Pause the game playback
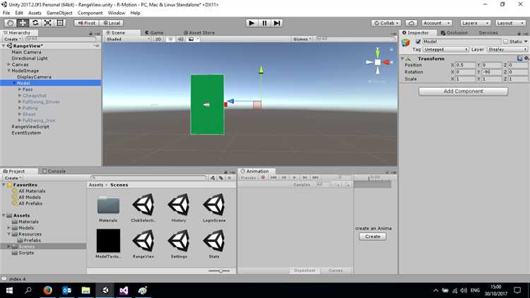 [x=264, y=23]
